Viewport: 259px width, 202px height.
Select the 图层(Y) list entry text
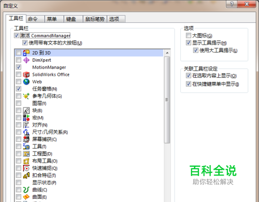coord(39,103)
